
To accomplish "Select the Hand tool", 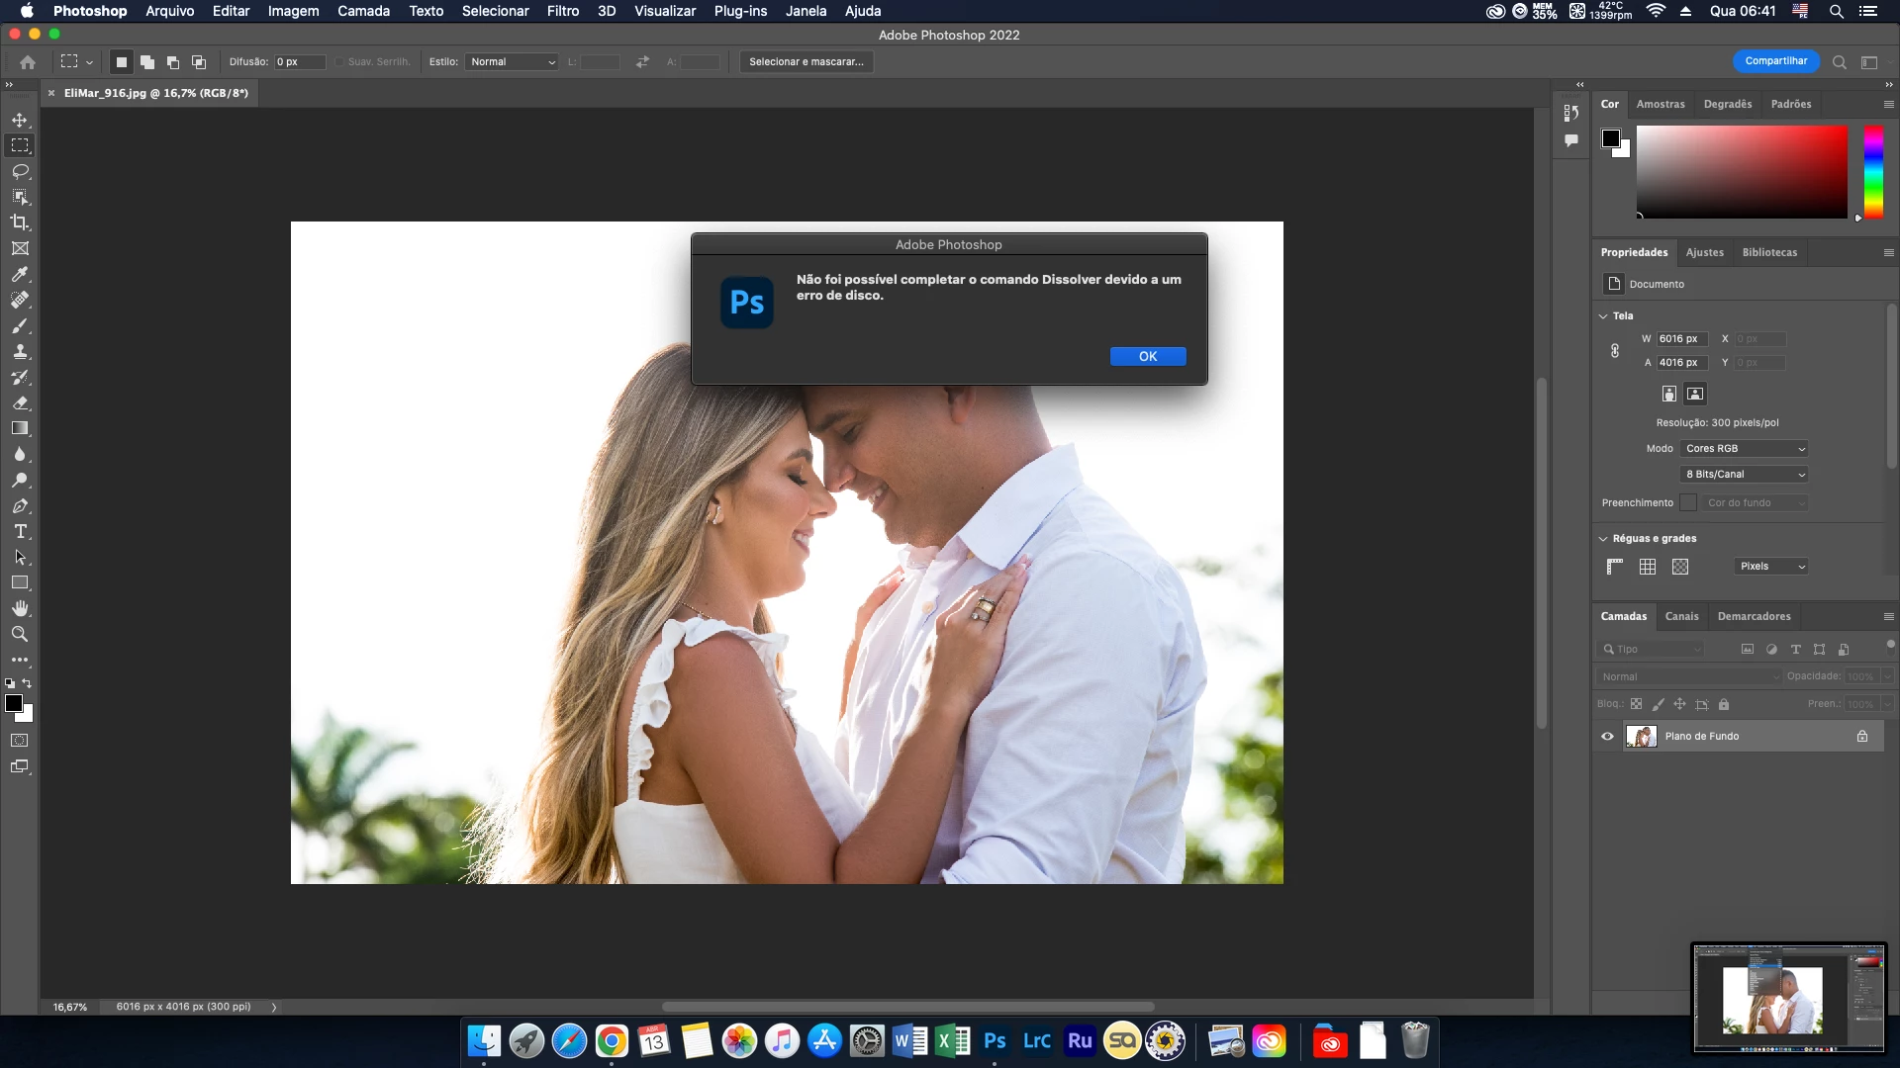I will click(20, 608).
